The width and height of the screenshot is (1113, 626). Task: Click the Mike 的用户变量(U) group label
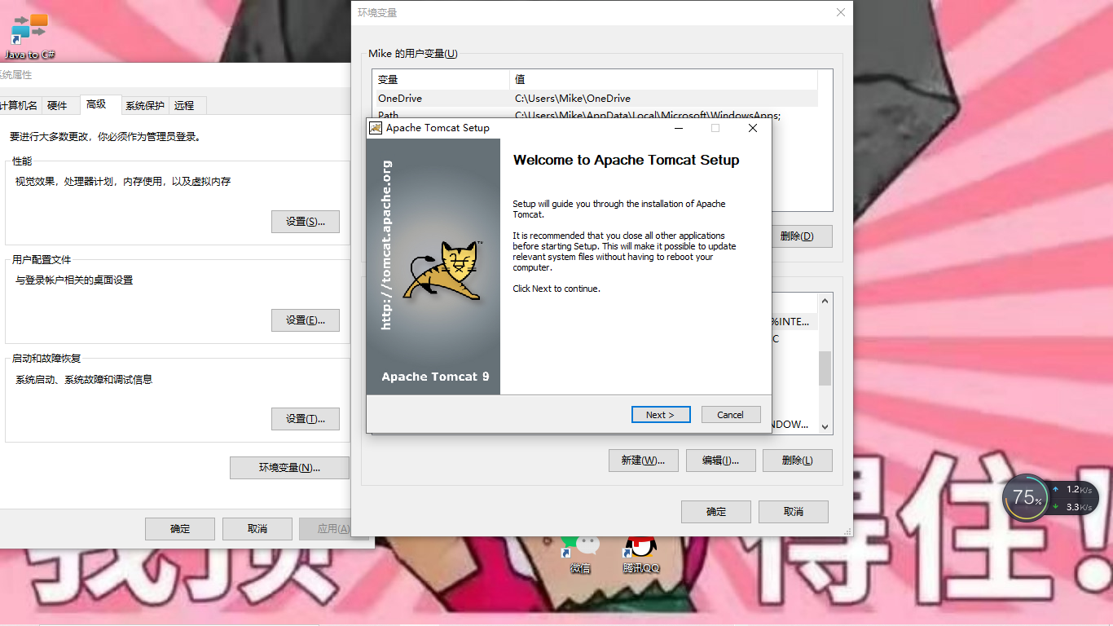click(412, 54)
